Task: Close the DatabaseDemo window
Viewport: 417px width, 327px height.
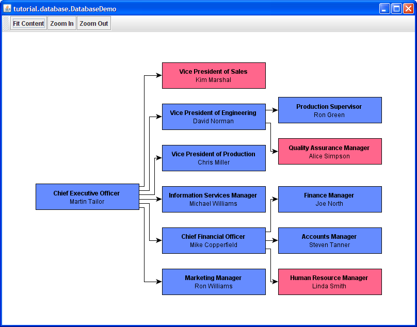Action: tap(408, 9)
